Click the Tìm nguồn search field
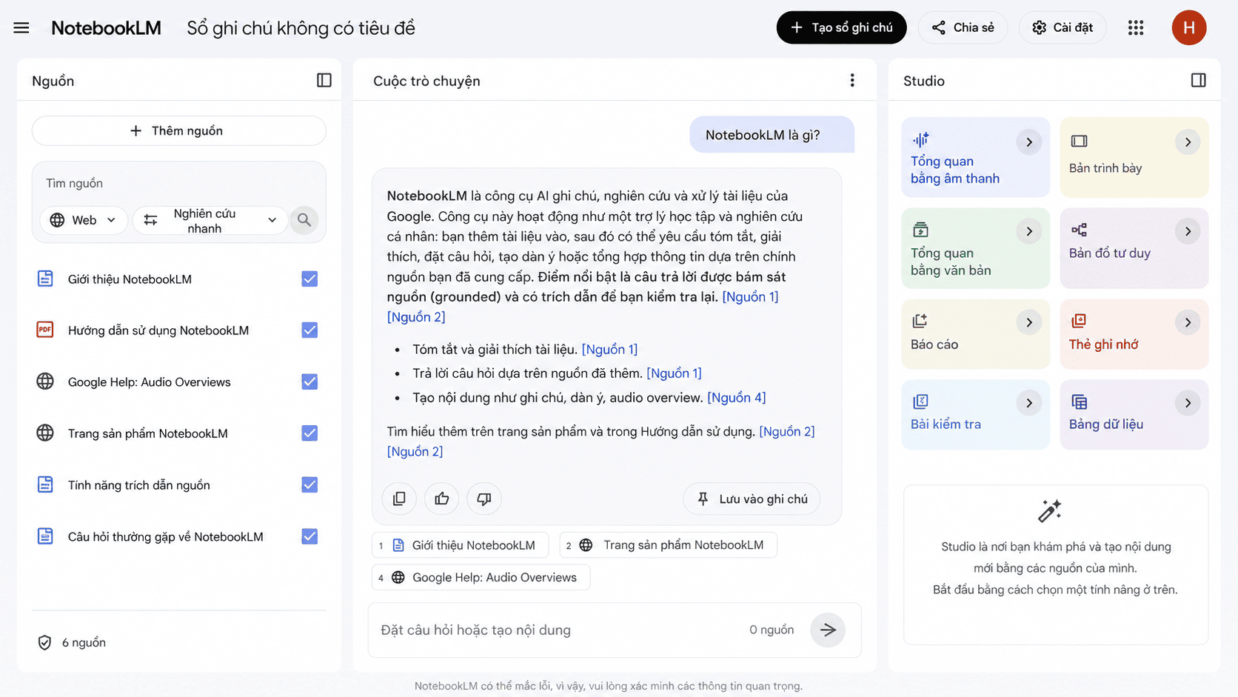 click(178, 183)
